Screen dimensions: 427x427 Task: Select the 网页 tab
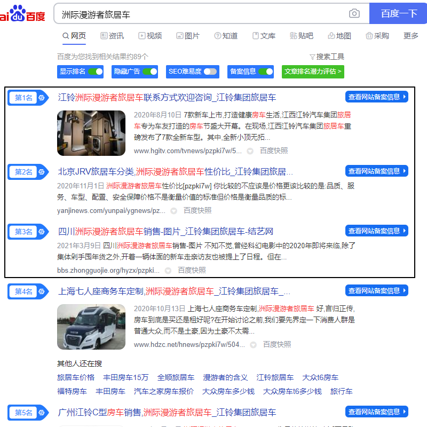[x=74, y=36]
